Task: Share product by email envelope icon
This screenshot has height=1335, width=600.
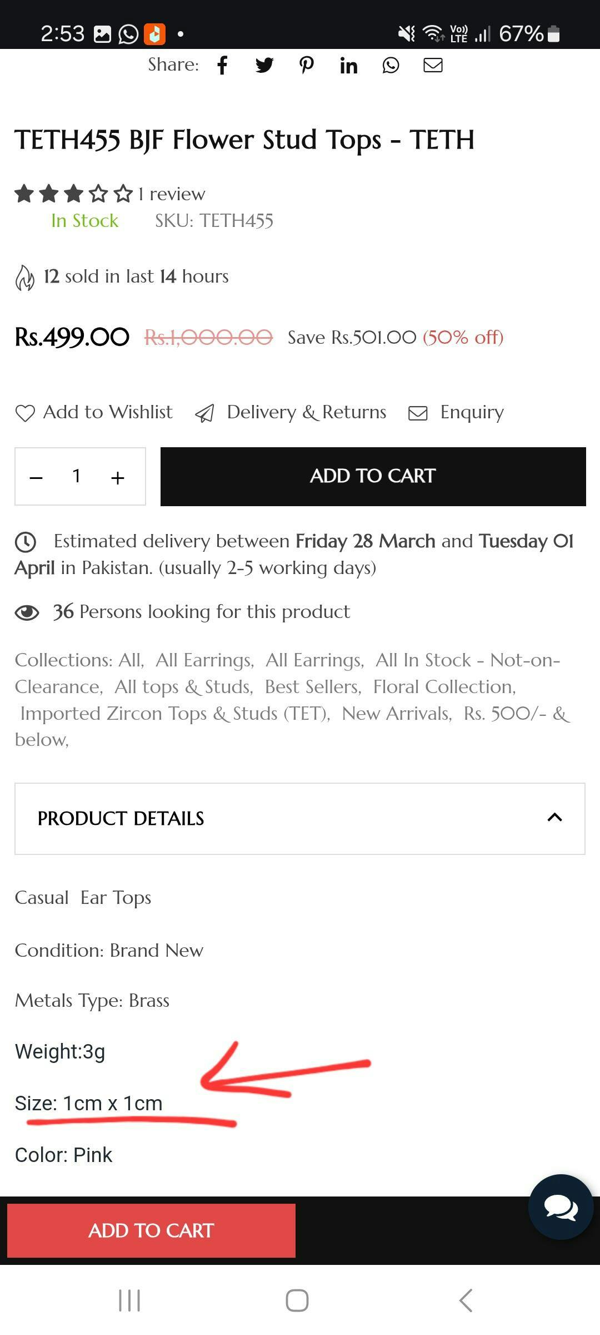Action: coord(433,66)
